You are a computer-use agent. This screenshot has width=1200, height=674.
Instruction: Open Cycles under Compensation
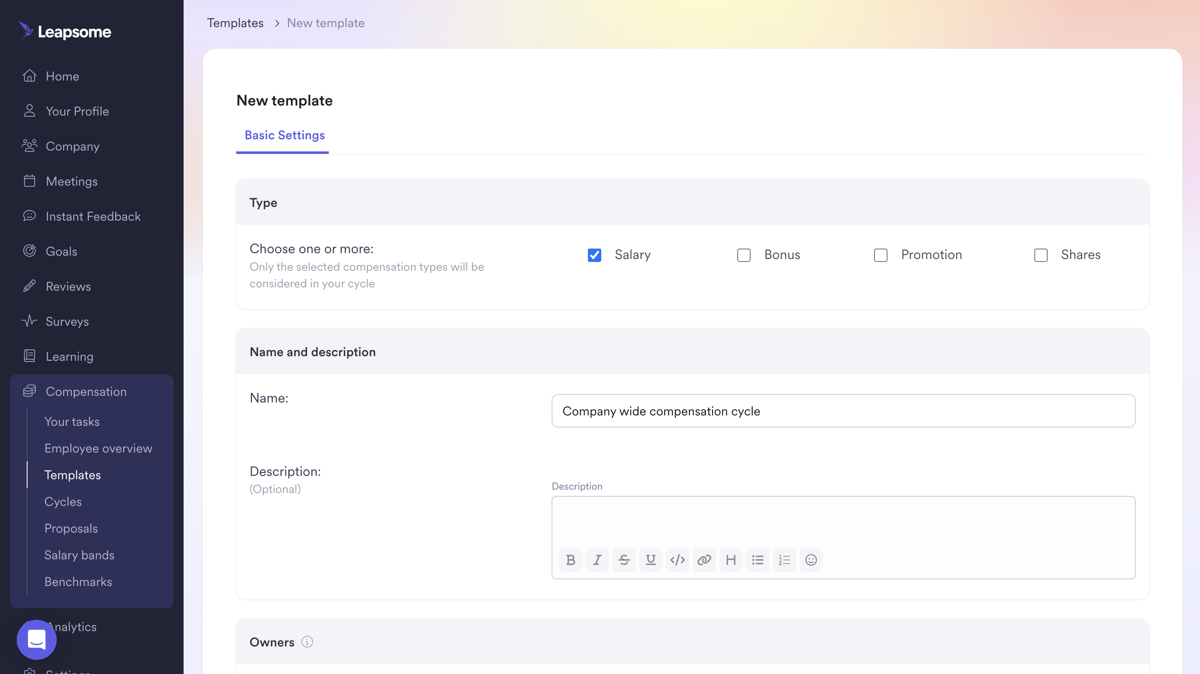63,501
